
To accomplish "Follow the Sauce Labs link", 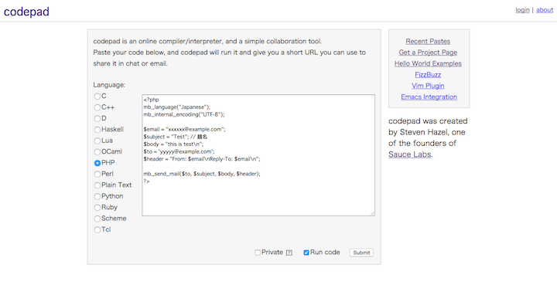I will point(409,154).
